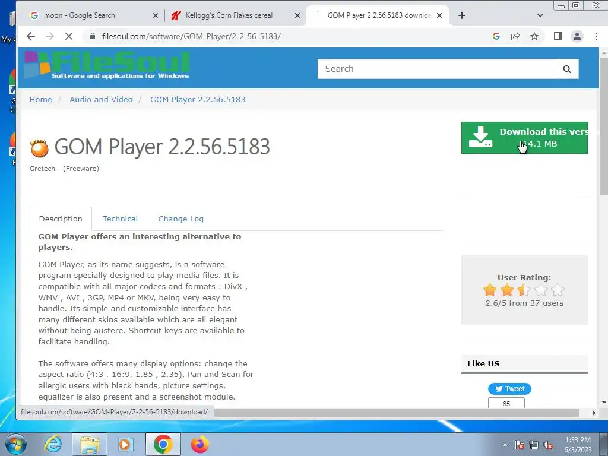
Task: Click the taskbar clock 1:33 PM
Action: [x=578, y=440]
